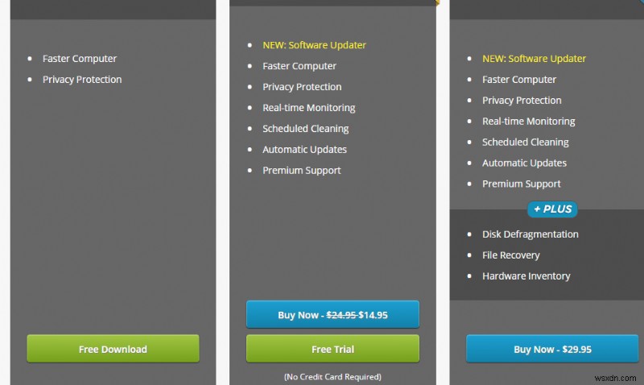Click Scheduled Cleaning in middle column
Image resolution: width=644 pixels, height=385 pixels.
point(306,129)
